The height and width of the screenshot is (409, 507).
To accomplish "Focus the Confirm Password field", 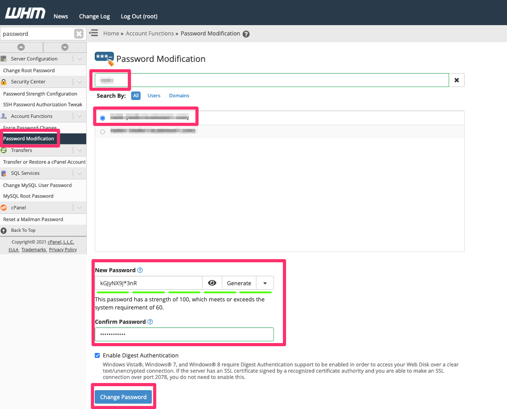I will (184, 335).
